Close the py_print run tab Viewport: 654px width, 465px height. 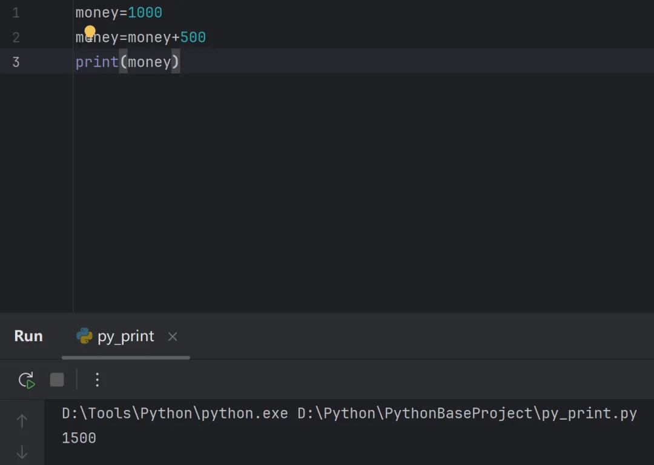coord(173,337)
